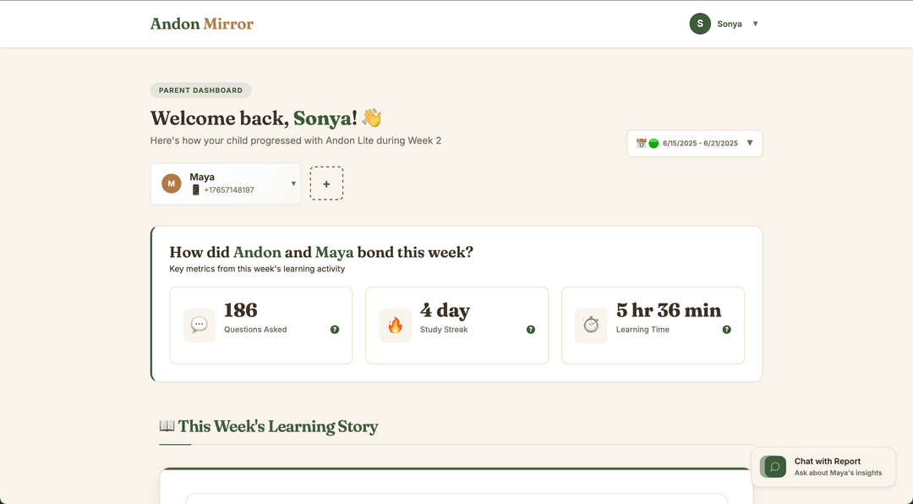Click the flame icon for Study Streak
This screenshot has width=913, height=504.
[x=395, y=324]
